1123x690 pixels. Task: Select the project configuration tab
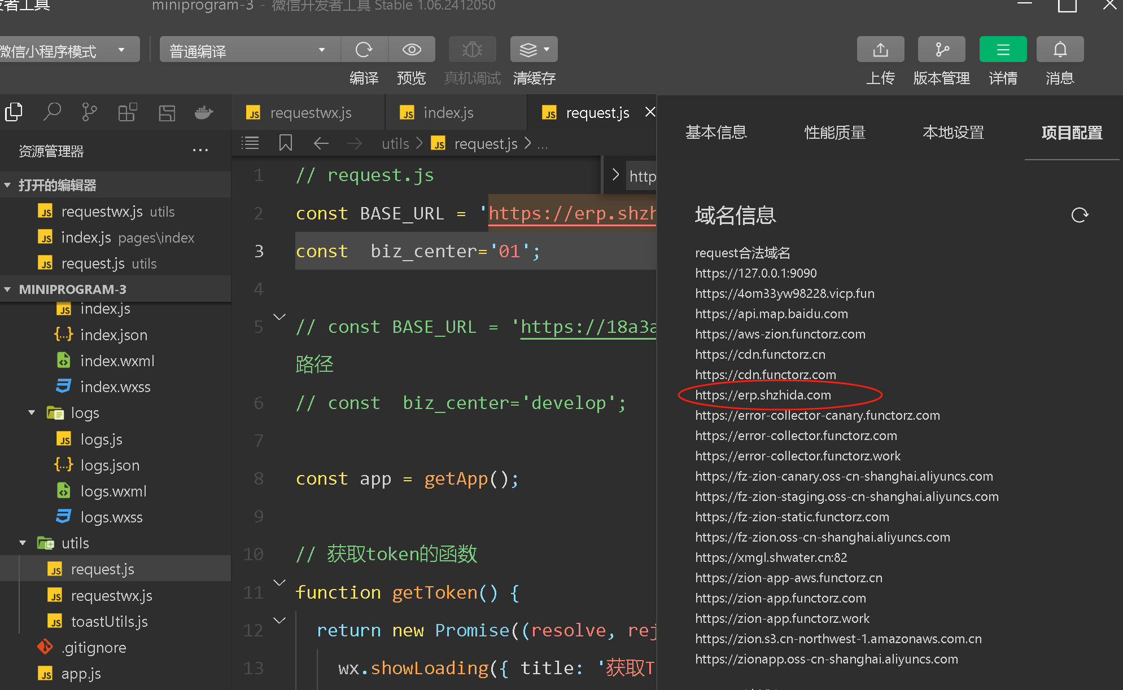pyautogui.click(x=1072, y=133)
